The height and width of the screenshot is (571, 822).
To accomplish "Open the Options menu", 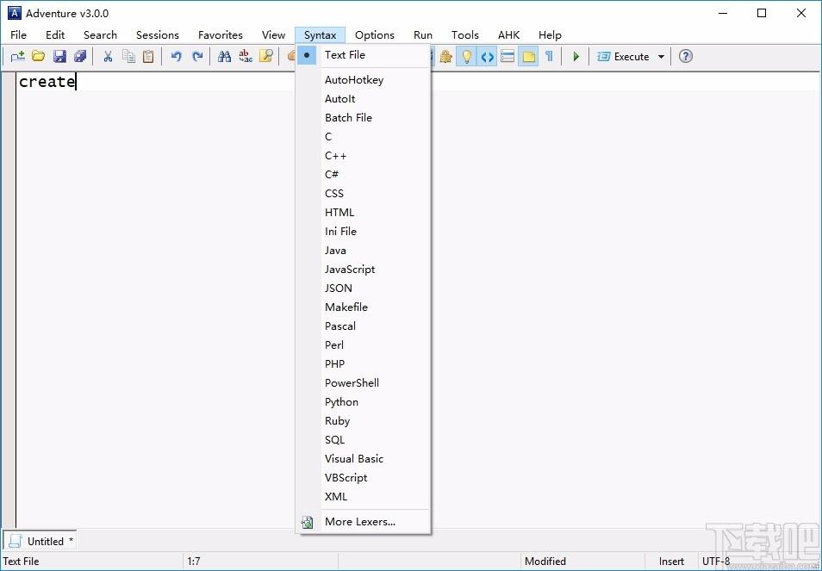I will [374, 35].
